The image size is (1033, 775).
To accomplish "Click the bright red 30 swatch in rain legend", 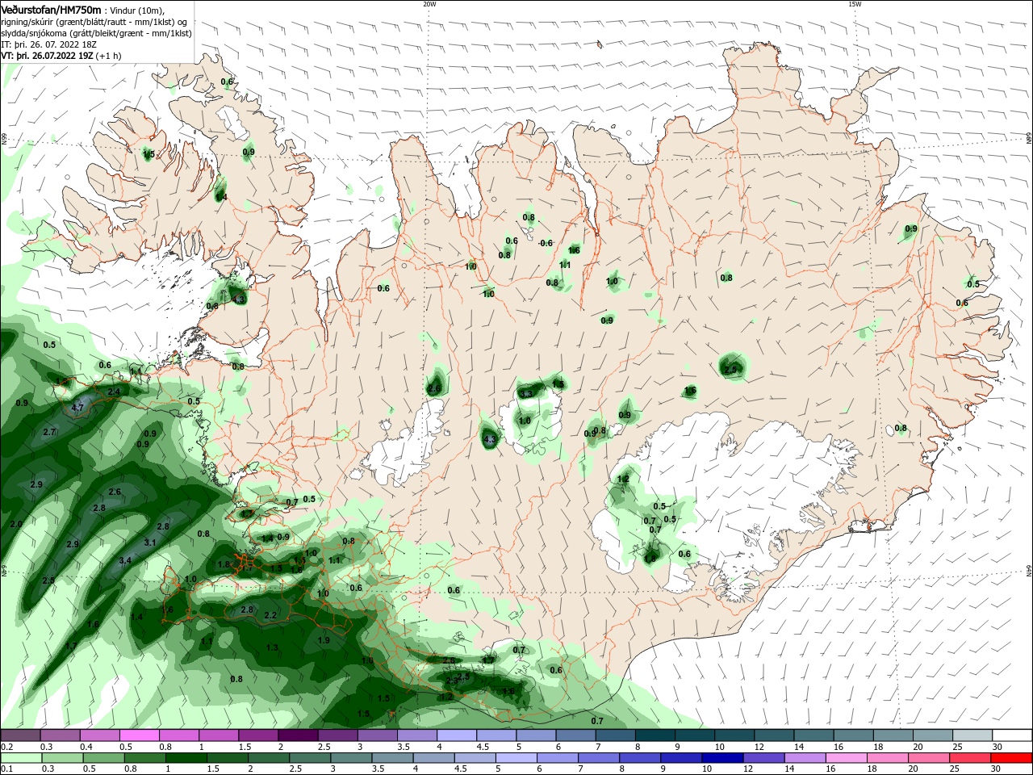I will [x=1012, y=758].
